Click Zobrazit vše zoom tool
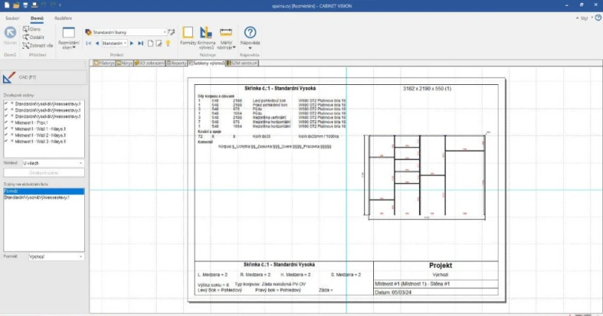 click(37, 45)
